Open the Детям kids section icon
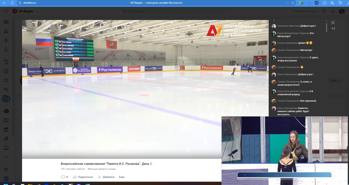 pos(6,111)
